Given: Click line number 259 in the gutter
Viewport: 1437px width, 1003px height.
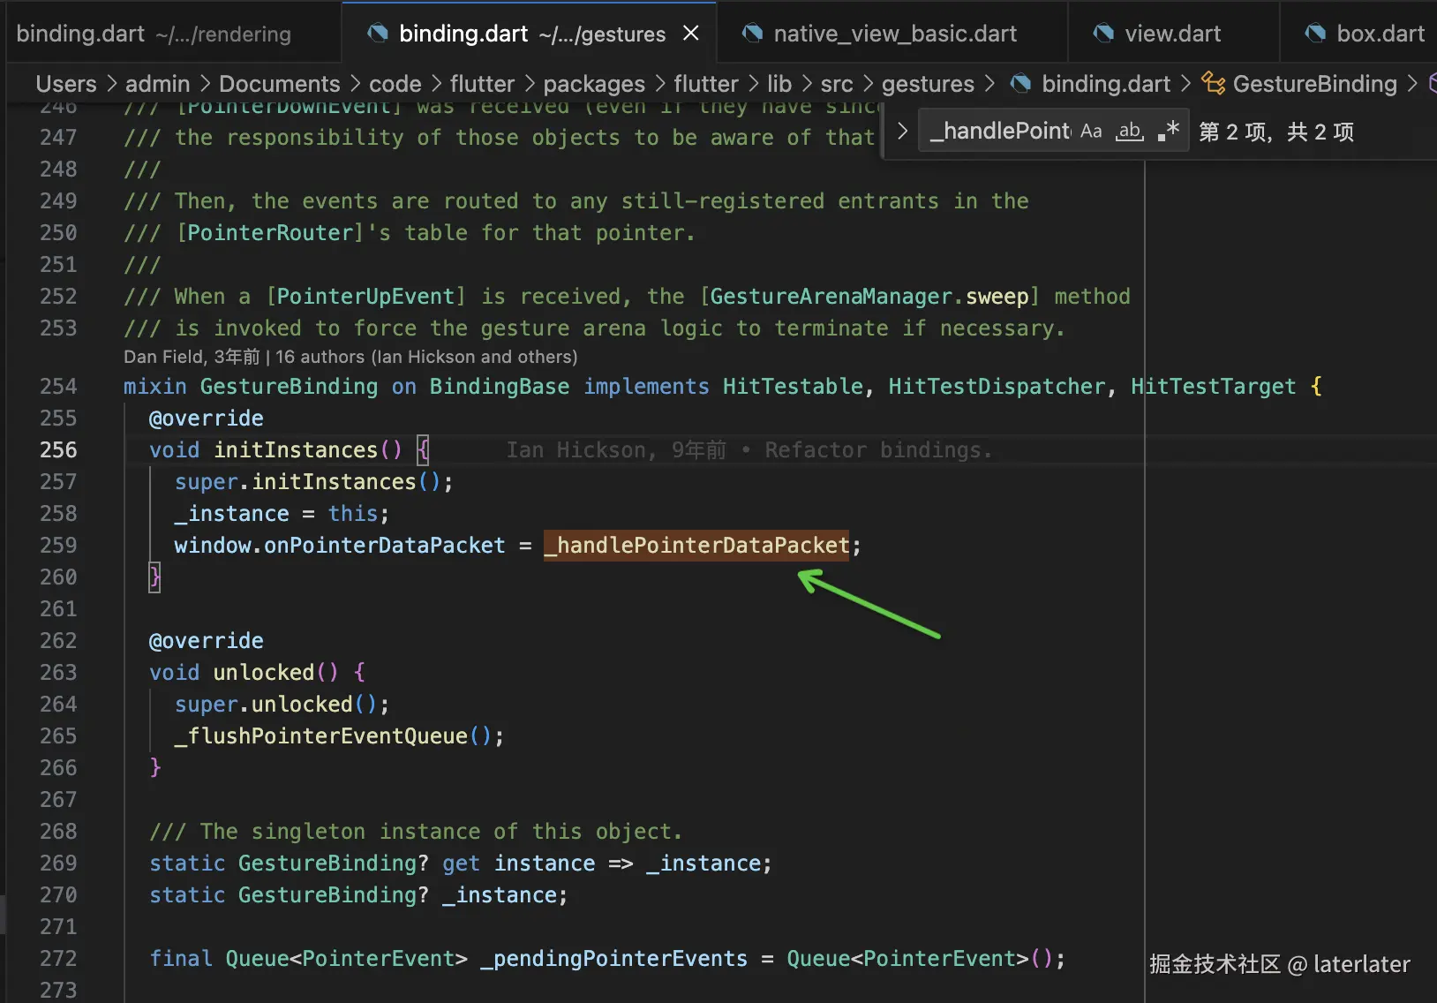Looking at the screenshot, I should (x=58, y=546).
